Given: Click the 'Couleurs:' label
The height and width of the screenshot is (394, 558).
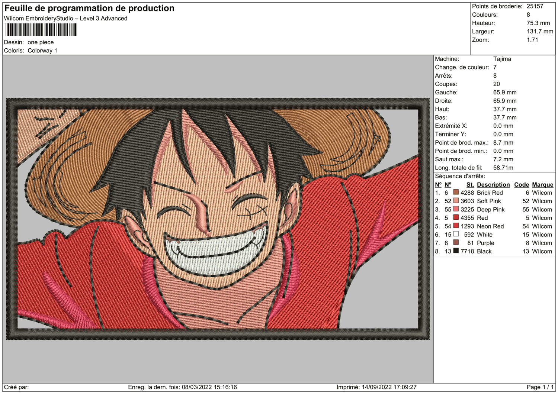Looking at the screenshot, I should [485, 15].
